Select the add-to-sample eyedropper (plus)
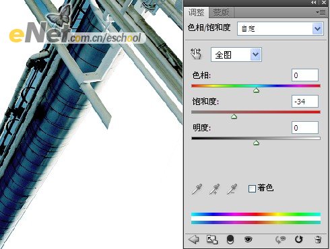The image size is (330, 249). tap(214, 189)
